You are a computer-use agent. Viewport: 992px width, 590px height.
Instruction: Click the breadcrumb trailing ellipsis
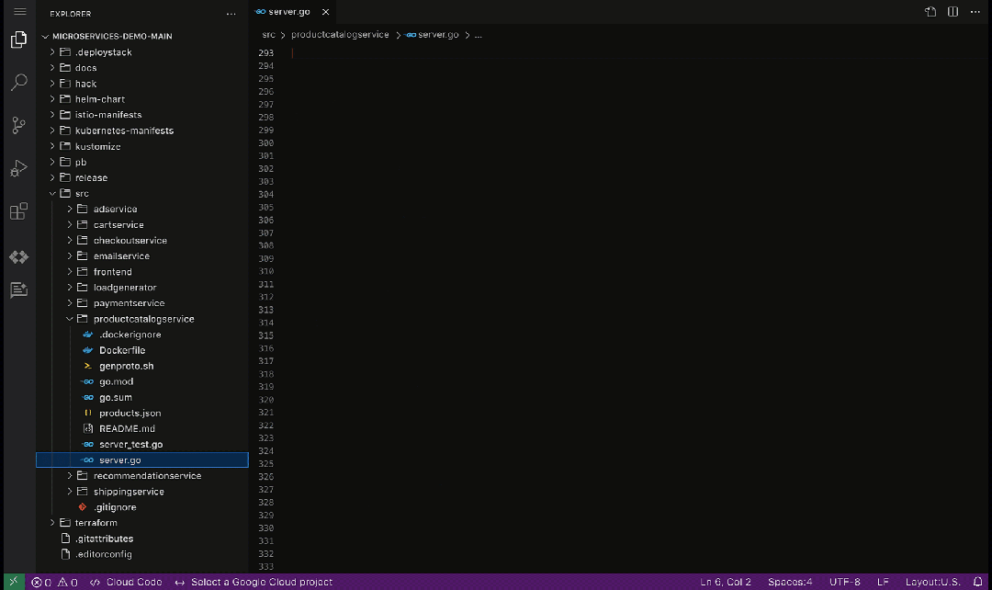(479, 35)
